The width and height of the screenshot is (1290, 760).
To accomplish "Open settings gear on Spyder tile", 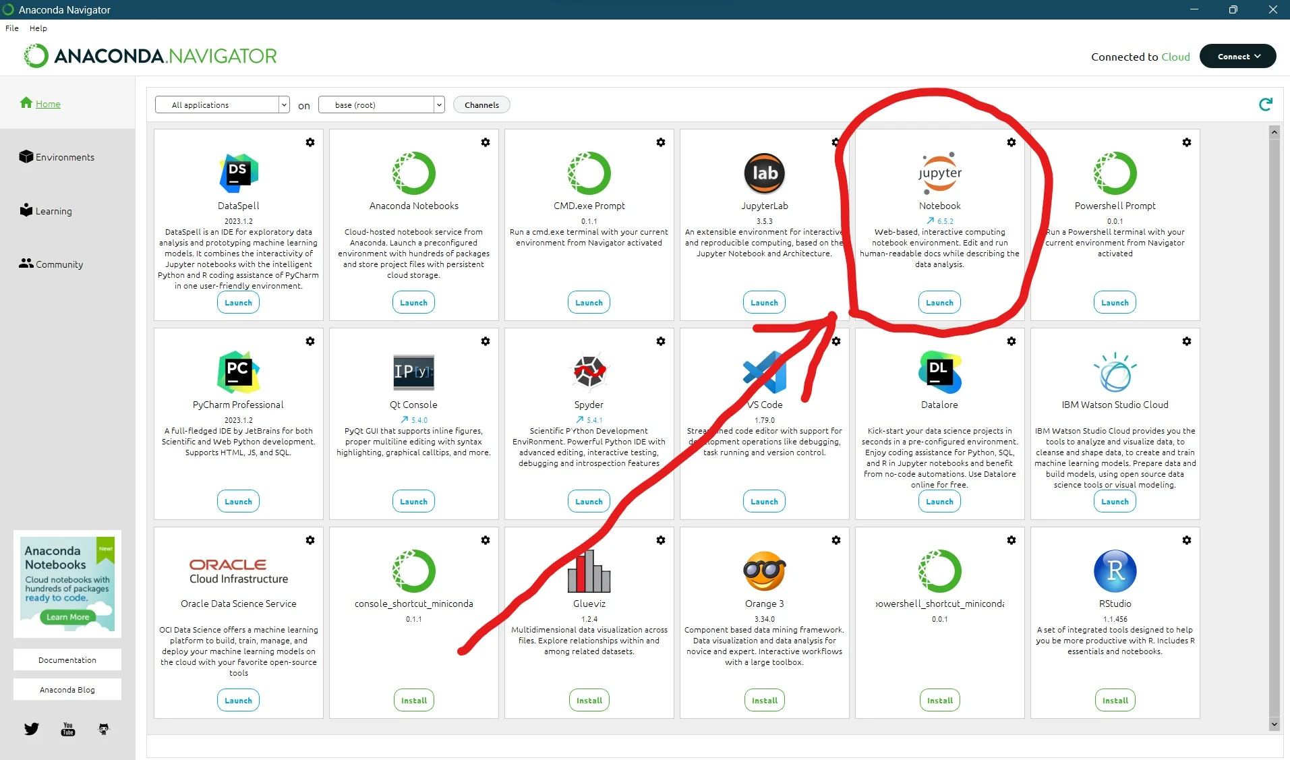I will click(661, 341).
